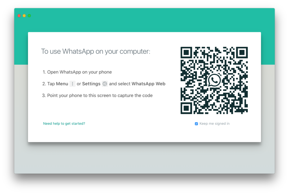289x194 pixels.
Task: Click the Settings gear icon
Action: (105, 84)
